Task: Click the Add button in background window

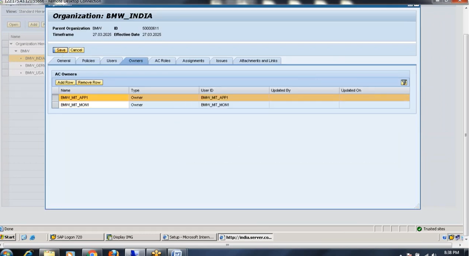Action: 34,24
